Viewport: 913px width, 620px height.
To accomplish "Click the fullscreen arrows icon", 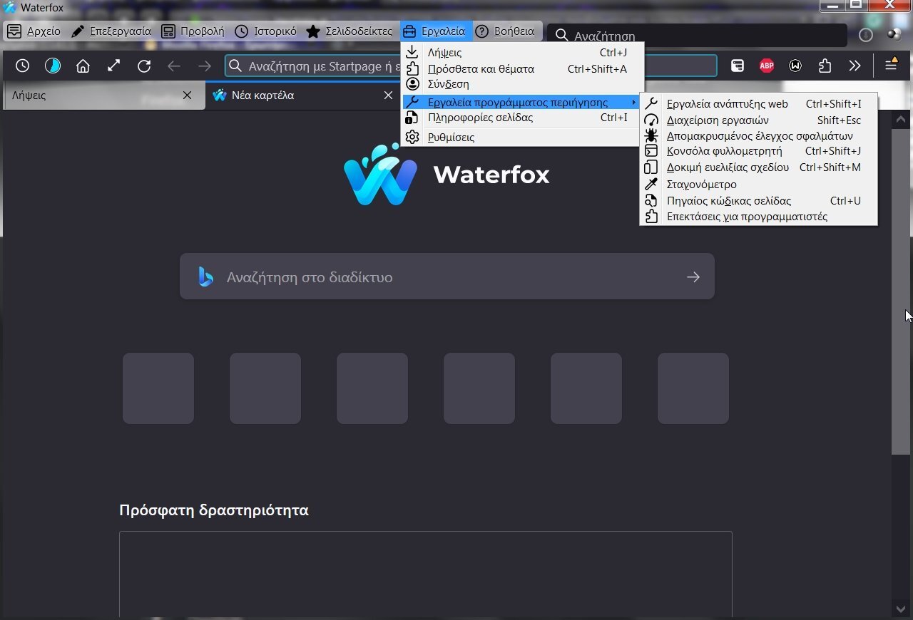I will click(113, 66).
